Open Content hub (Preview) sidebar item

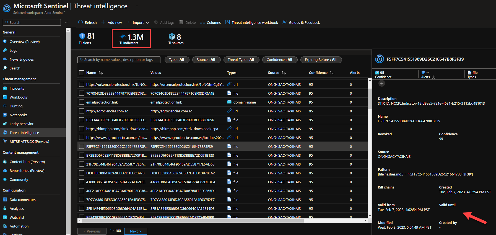click(27, 162)
